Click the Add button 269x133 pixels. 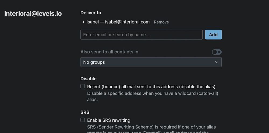(x=213, y=35)
